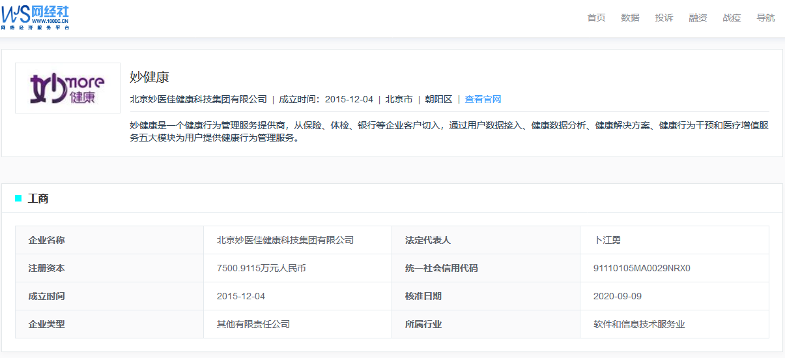Screen dimensions: 785x358
Task: Open the 数据 nav item
Action: pyautogui.click(x=630, y=18)
